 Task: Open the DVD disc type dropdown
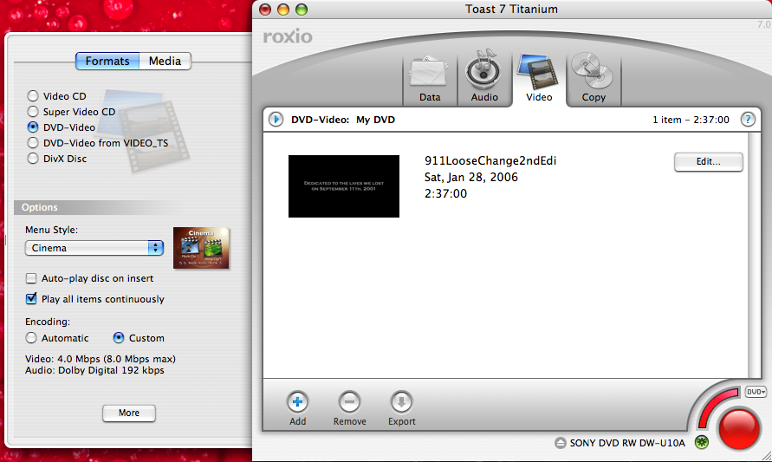tap(756, 392)
